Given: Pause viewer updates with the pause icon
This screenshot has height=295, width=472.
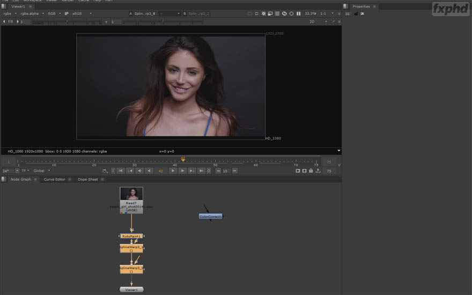Looking at the screenshot, I should tap(298, 13).
